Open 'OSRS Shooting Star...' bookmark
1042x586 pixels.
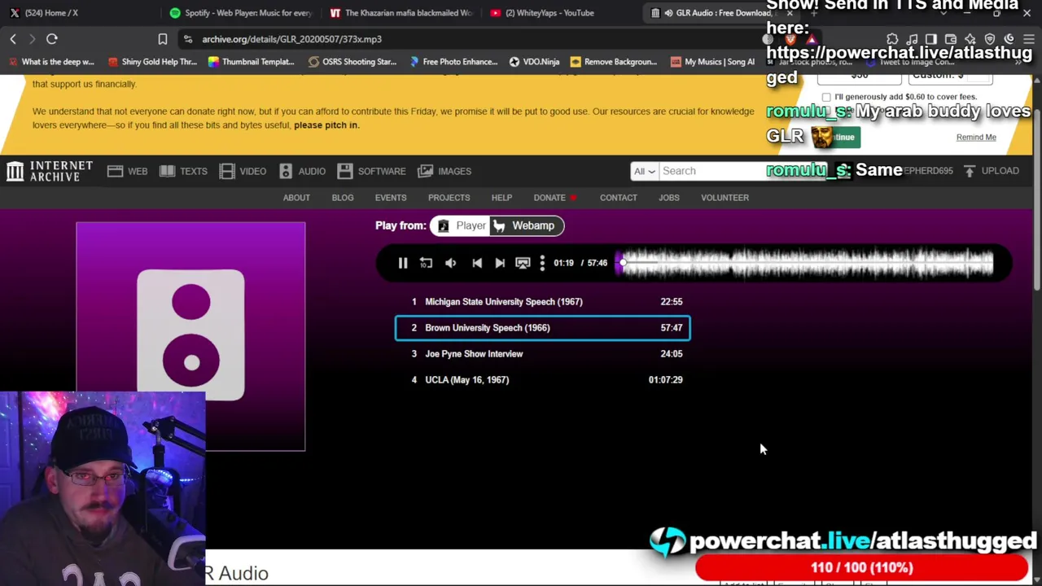pyautogui.click(x=352, y=62)
